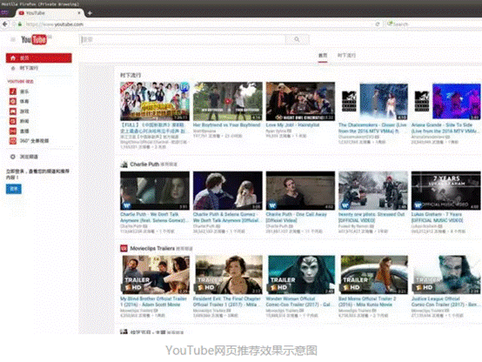Open the News (新闻) channel icon
This screenshot has width=482, height=362.
(13, 121)
